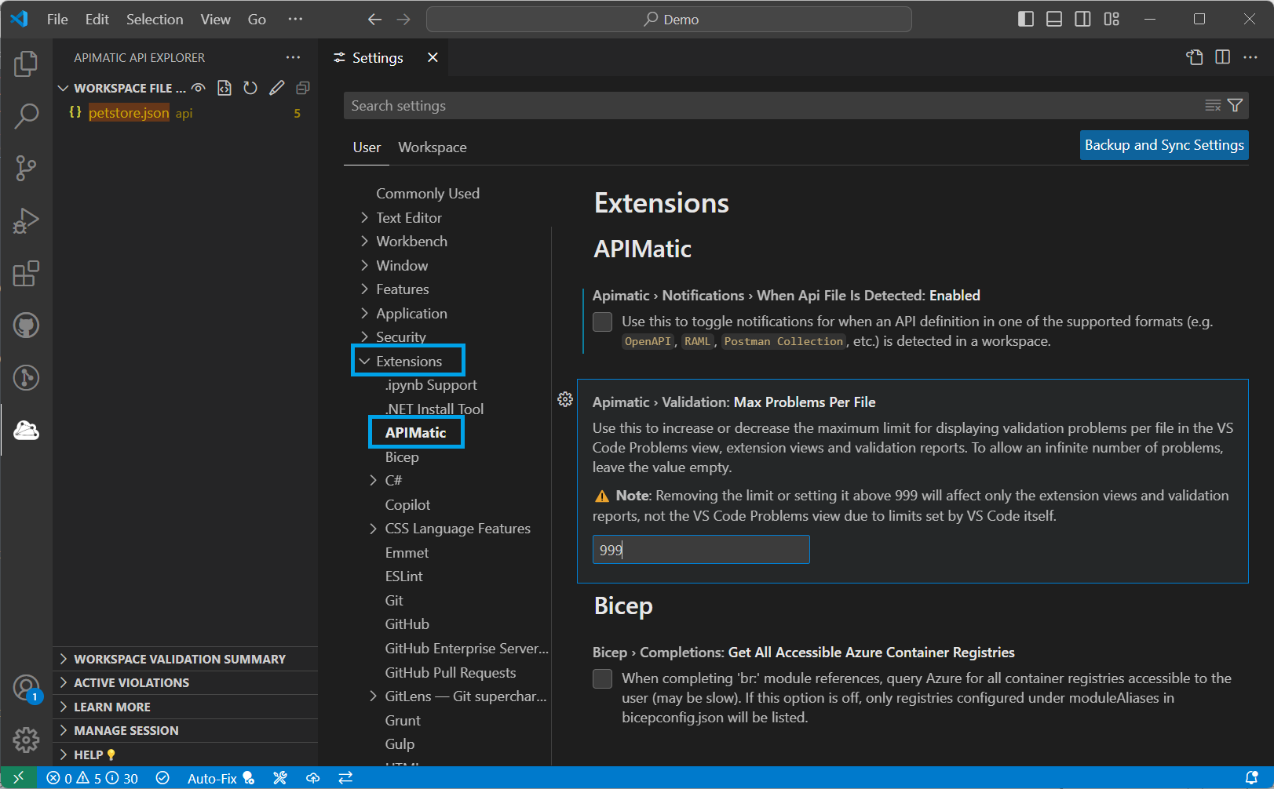Click the remote window indicator in status bar

click(x=19, y=778)
